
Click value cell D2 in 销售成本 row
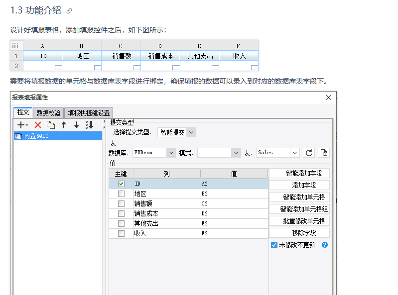click(x=234, y=213)
